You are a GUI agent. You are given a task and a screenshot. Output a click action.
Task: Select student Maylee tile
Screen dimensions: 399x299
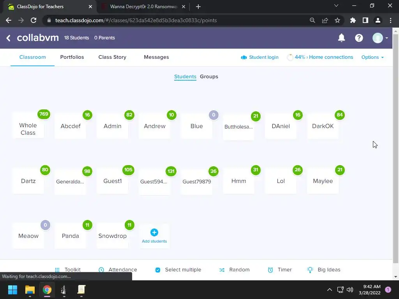tap(323, 181)
